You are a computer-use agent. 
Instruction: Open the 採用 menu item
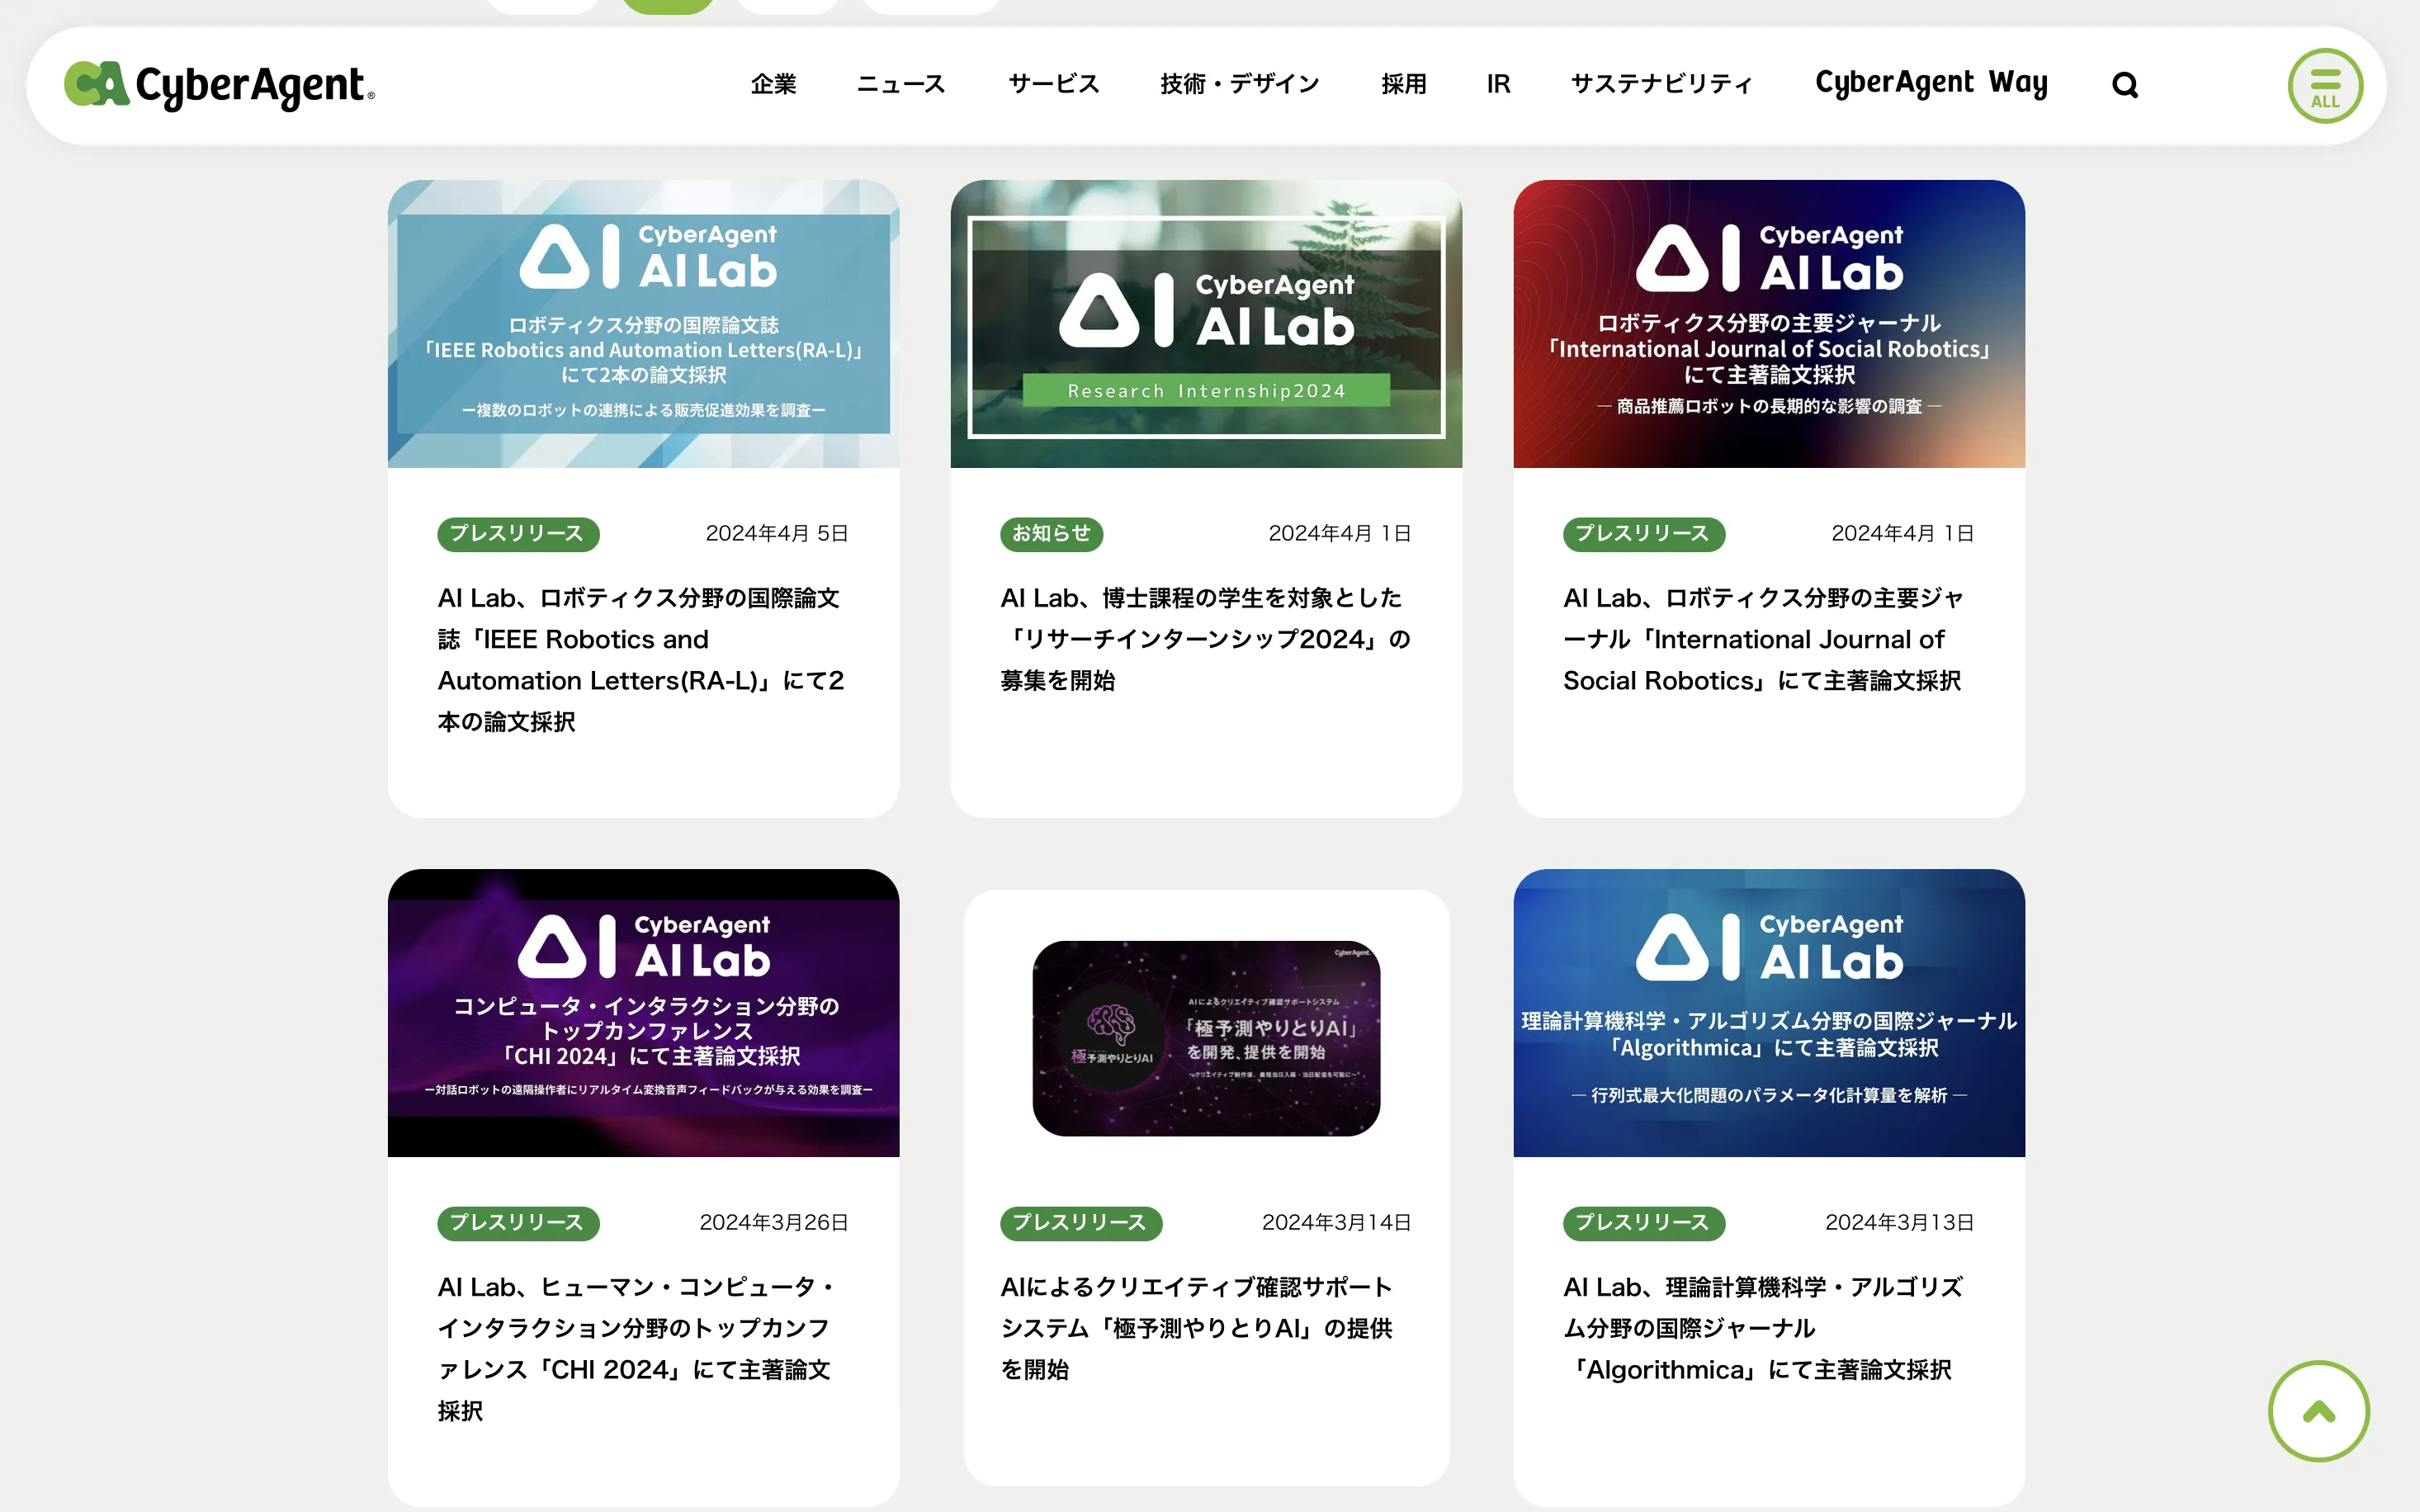1404,84
